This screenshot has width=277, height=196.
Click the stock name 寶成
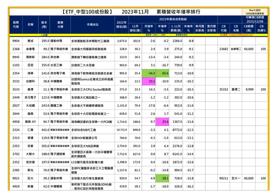[x=30, y=41]
